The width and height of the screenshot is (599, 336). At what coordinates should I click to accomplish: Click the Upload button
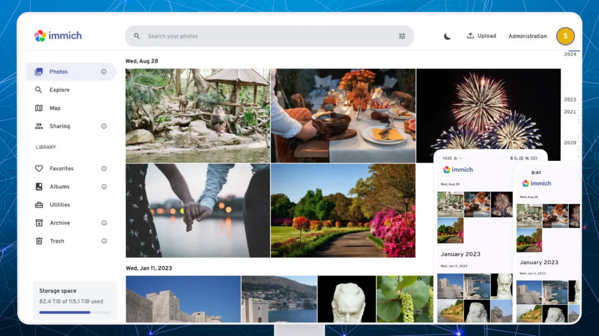coord(481,36)
